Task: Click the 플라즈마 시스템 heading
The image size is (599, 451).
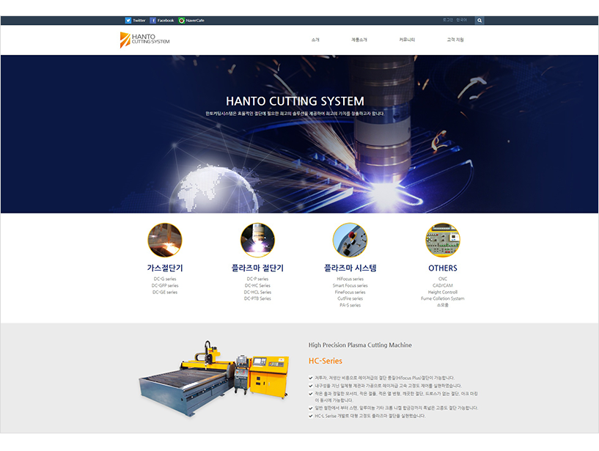Action: click(x=350, y=268)
